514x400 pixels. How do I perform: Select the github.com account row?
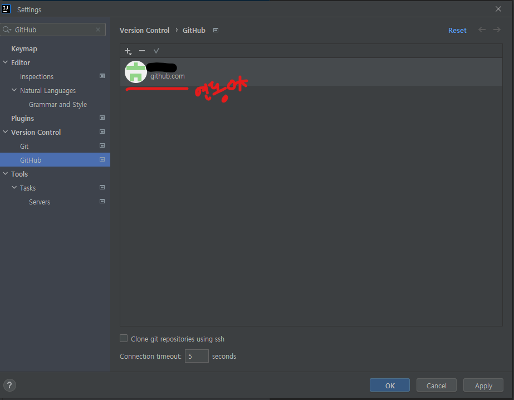pyautogui.click(x=311, y=72)
